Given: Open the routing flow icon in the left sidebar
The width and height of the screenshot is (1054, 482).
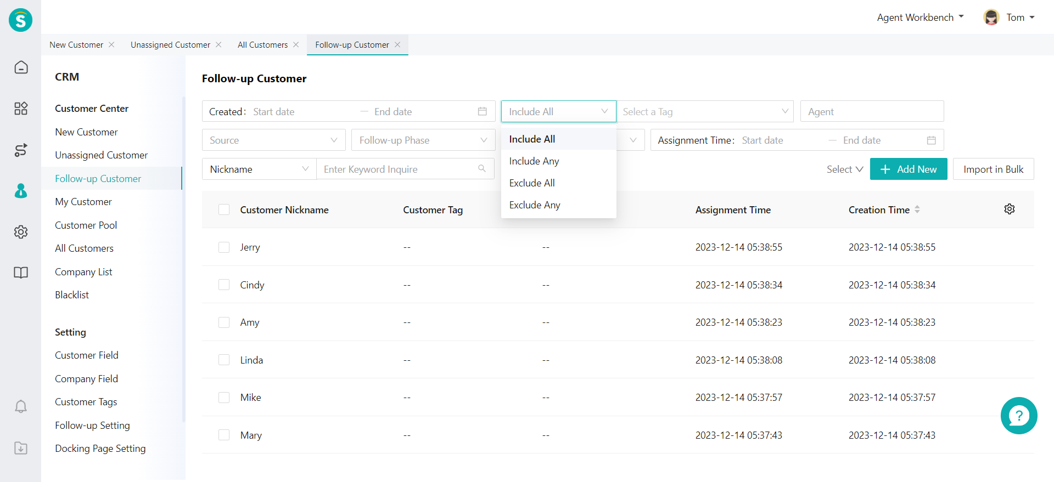Looking at the screenshot, I should [21, 150].
